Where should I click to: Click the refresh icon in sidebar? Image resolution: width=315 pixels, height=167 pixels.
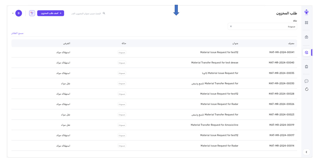(306, 89)
